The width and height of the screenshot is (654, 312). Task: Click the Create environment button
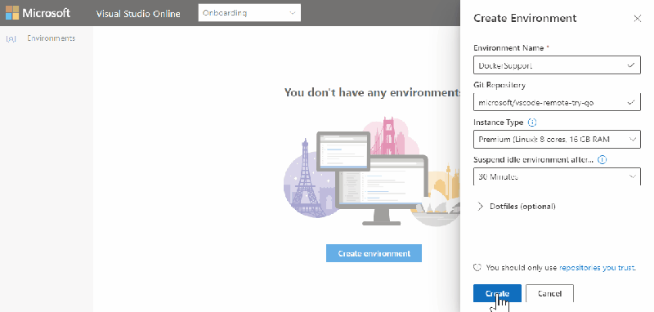tap(374, 253)
